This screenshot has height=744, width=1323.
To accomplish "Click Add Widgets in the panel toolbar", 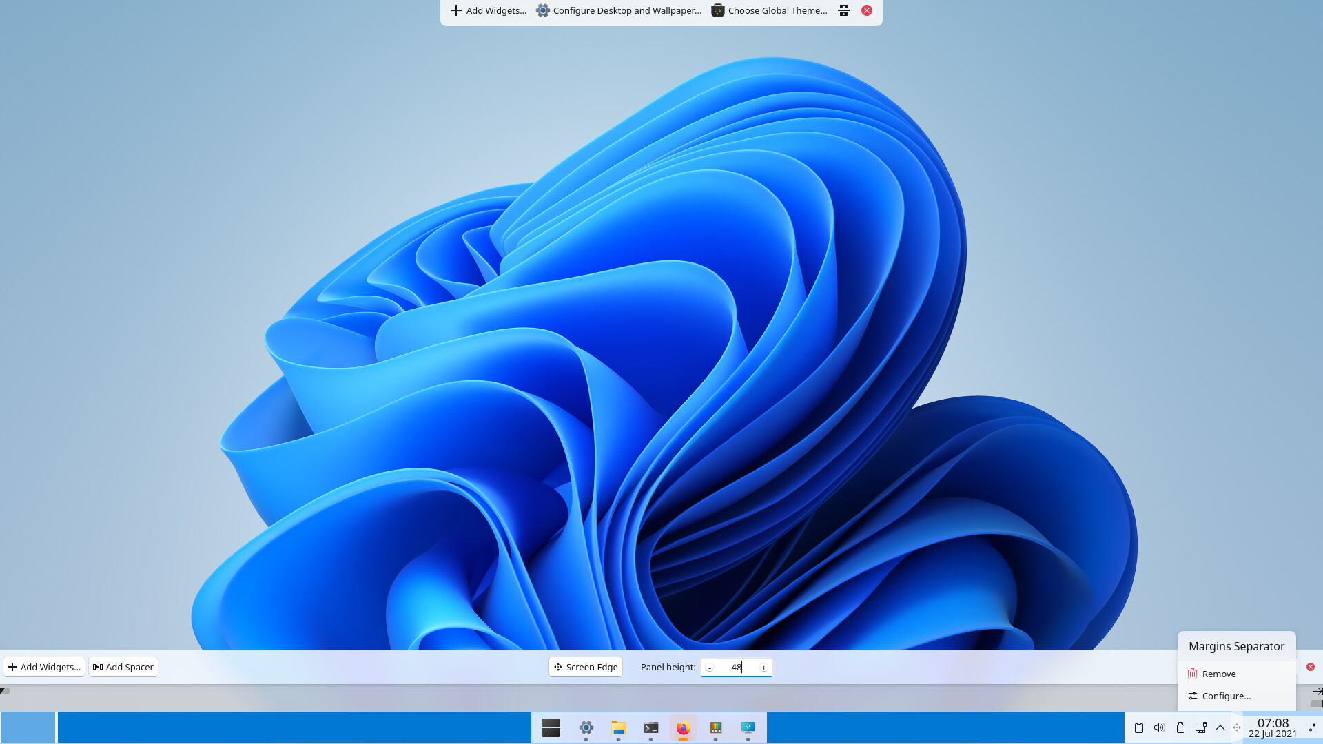I will (x=44, y=667).
